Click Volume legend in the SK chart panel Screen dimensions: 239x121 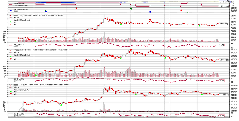point(17,52)
